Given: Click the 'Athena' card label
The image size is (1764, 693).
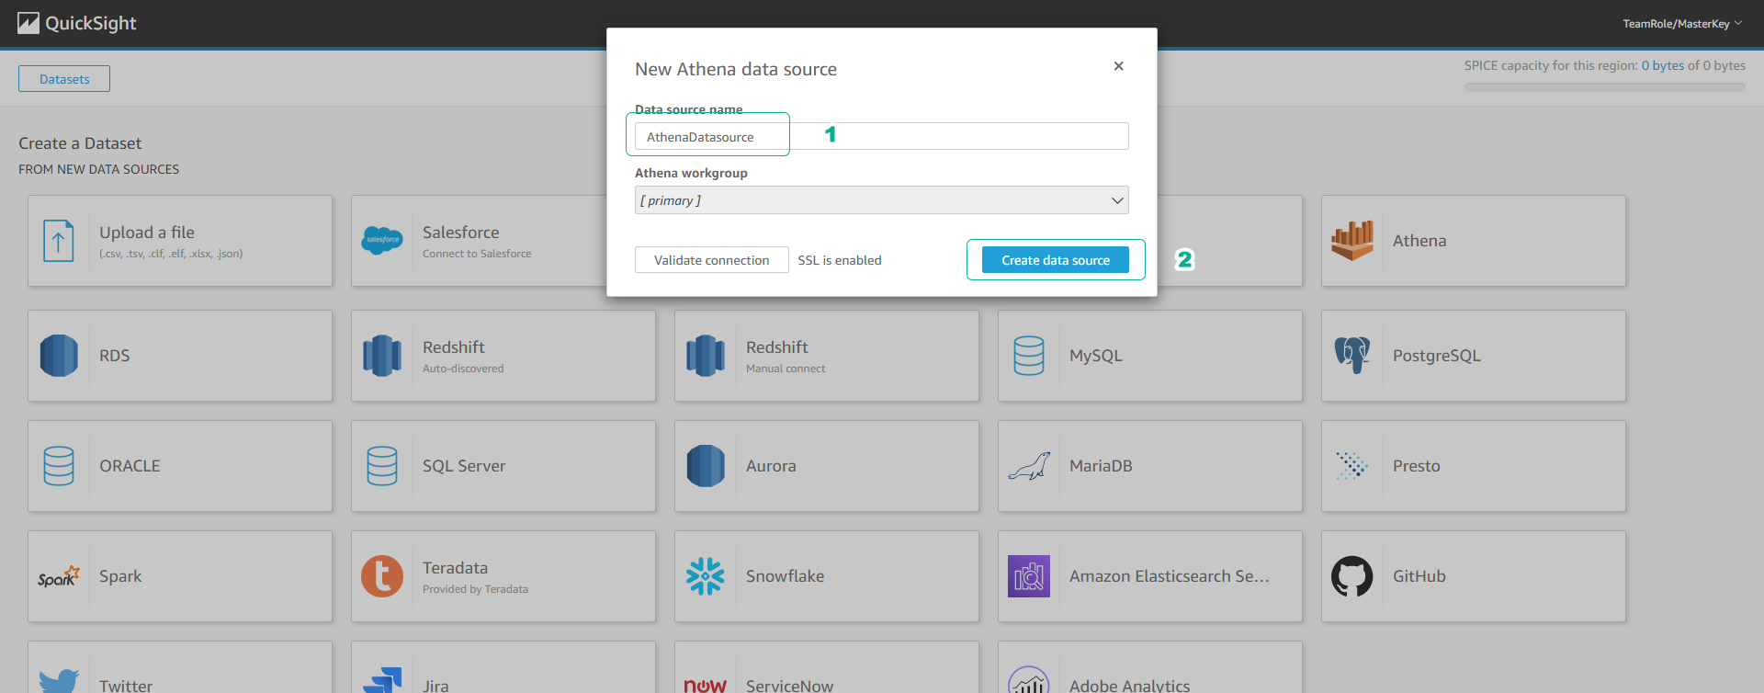Looking at the screenshot, I should [1419, 241].
